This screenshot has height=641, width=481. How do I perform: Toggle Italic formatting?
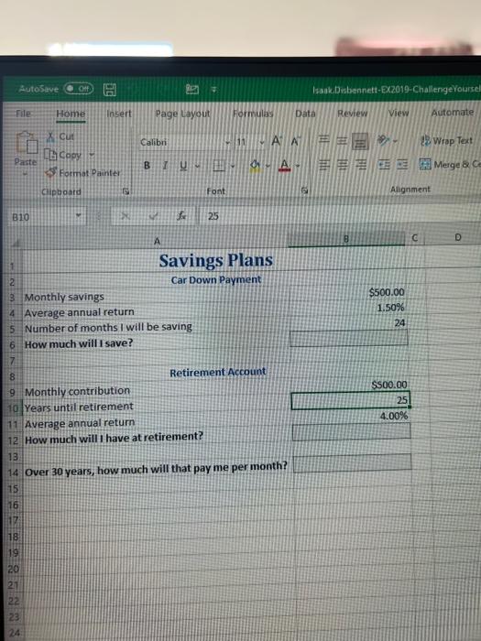[x=165, y=165]
